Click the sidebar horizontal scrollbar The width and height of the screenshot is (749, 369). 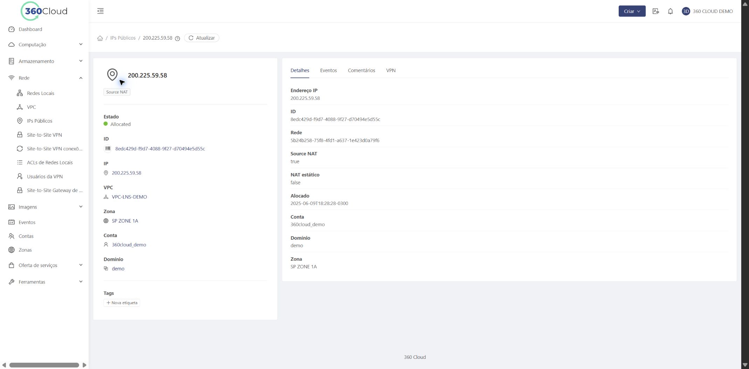click(44, 365)
